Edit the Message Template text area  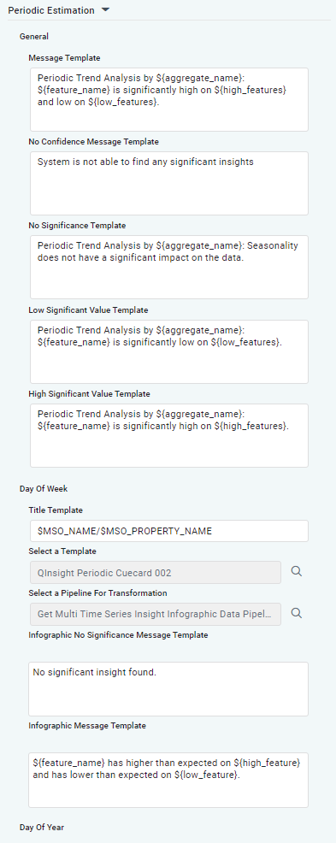168,99
